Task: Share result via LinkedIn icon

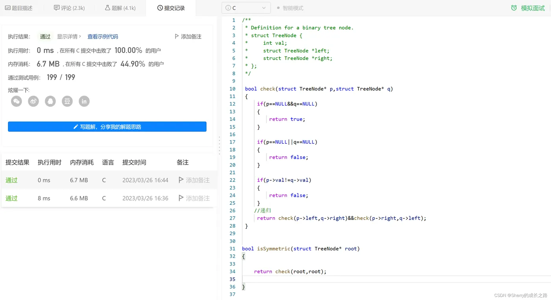Action: (x=84, y=101)
